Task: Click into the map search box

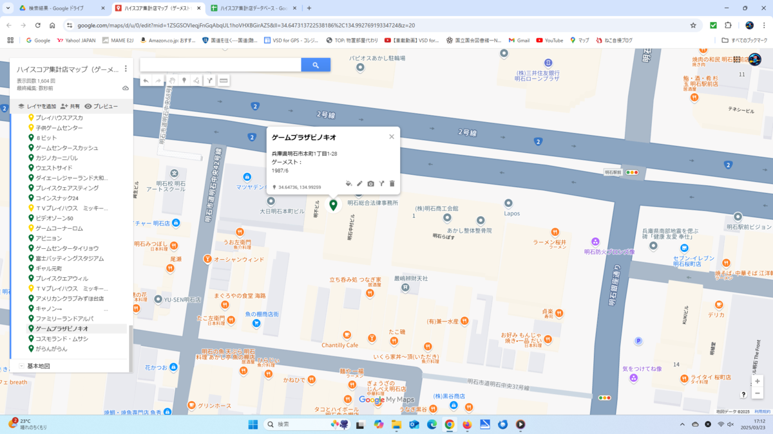Action: 220,65
